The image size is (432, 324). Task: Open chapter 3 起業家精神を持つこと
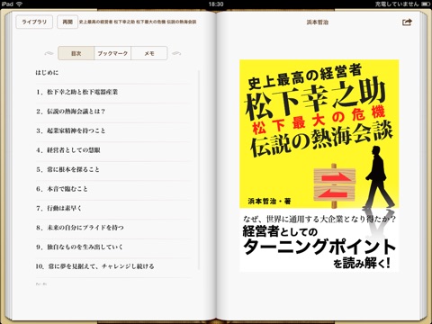(x=113, y=130)
